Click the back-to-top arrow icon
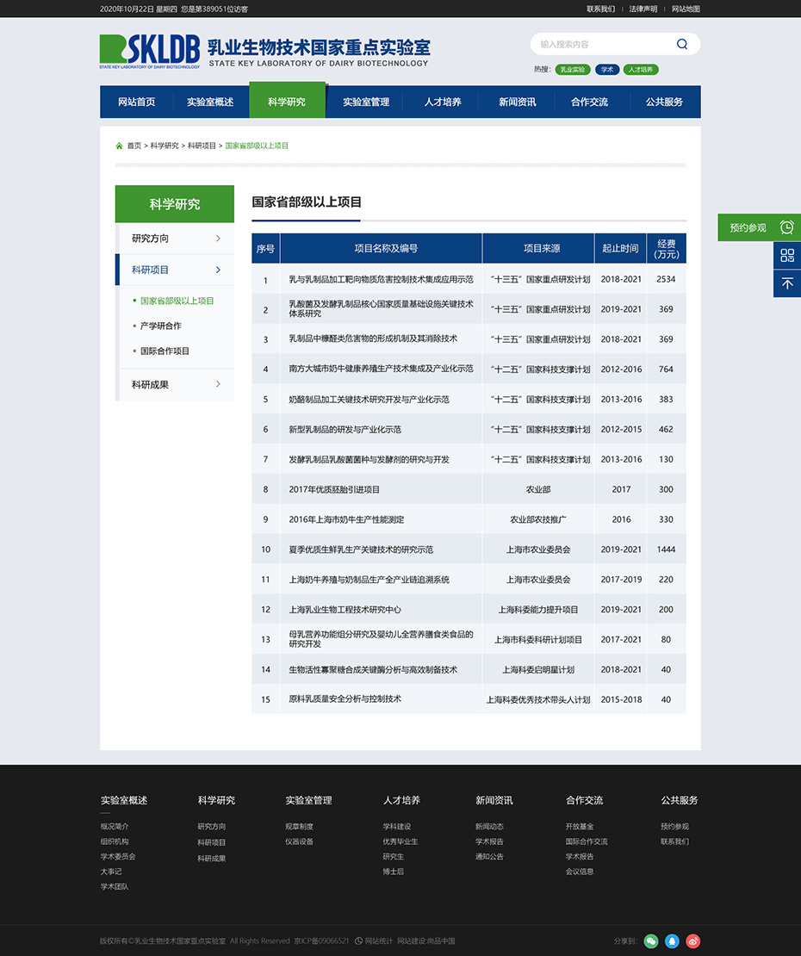The image size is (801, 956). click(x=787, y=283)
